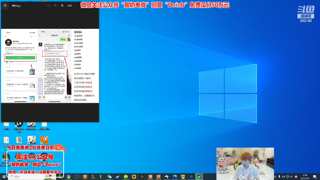Open the first League of Legends taskbar icon
This screenshot has height=180, width=320.
93,177
